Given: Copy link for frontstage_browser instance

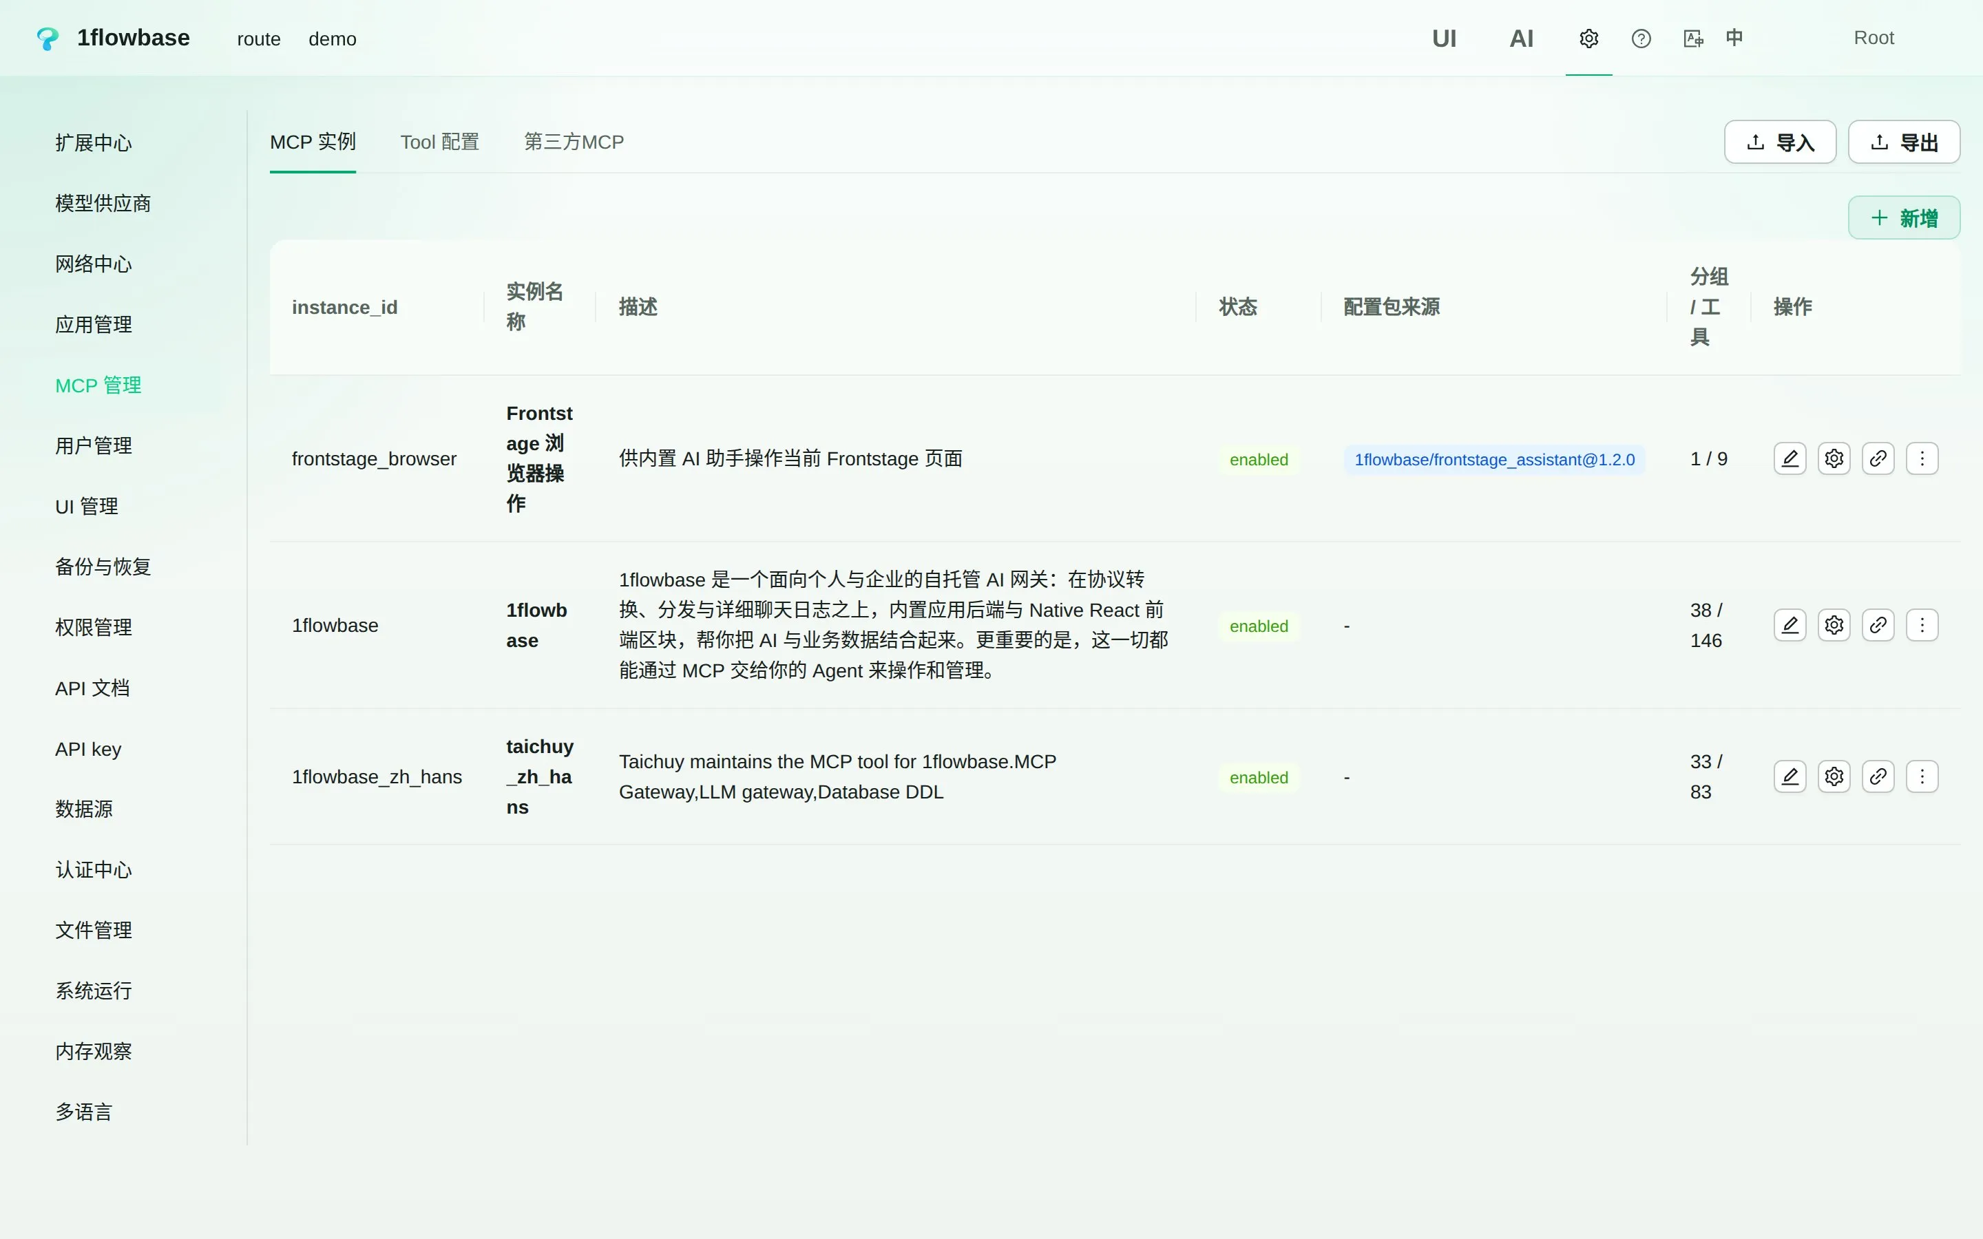Looking at the screenshot, I should click(x=1878, y=458).
